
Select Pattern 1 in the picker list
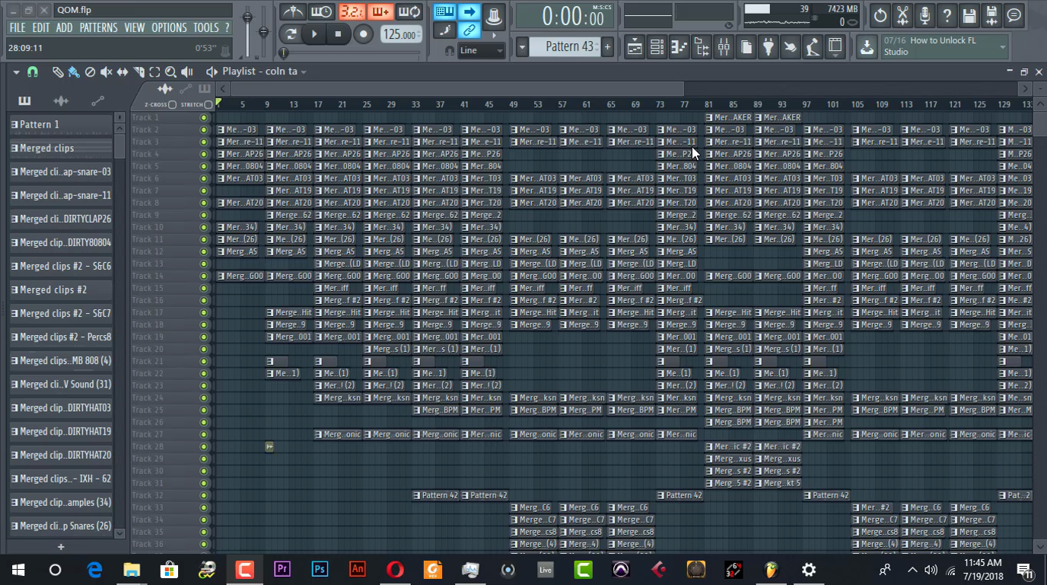[x=61, y=125]
